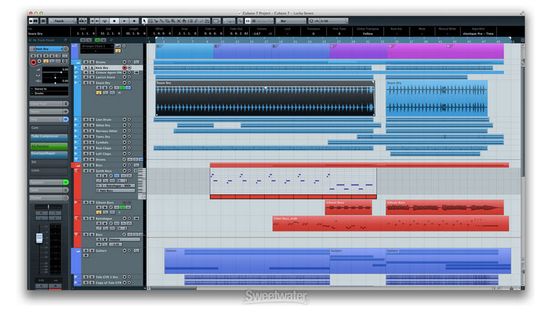Collapse the Drums folder track
This screenshot has height=313, width=551.
(77, 62)
